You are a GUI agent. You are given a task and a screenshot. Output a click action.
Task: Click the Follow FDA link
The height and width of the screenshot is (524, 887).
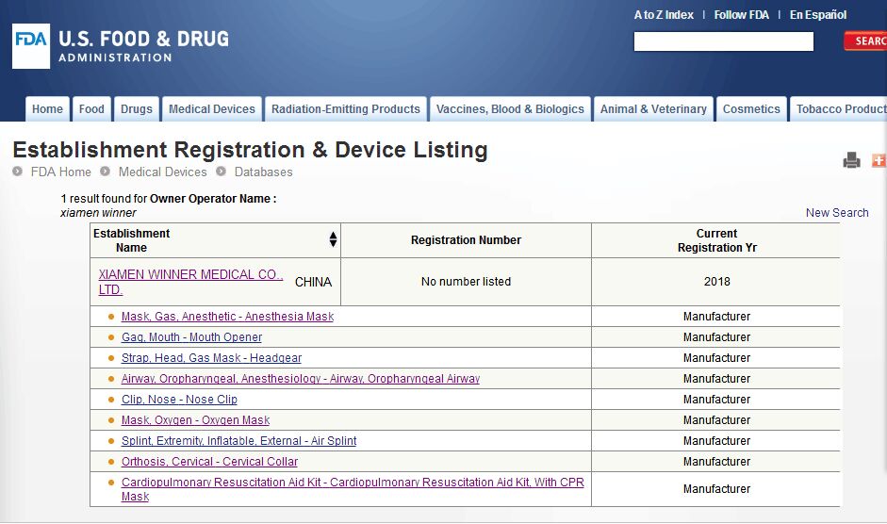point(741,15)
